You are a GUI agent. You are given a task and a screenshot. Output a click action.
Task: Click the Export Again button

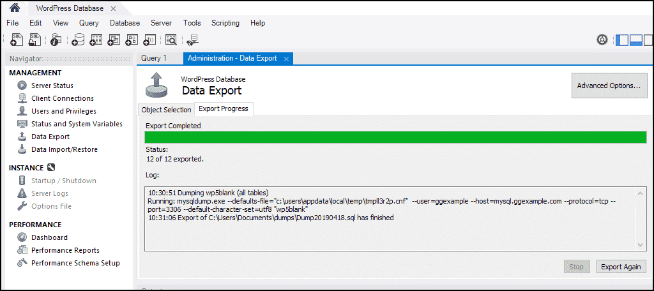[621, 267]
